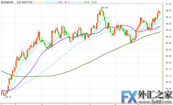Select the 日线 period label
The width and height of the screenshot is (173, 105).
coord(19,2)
